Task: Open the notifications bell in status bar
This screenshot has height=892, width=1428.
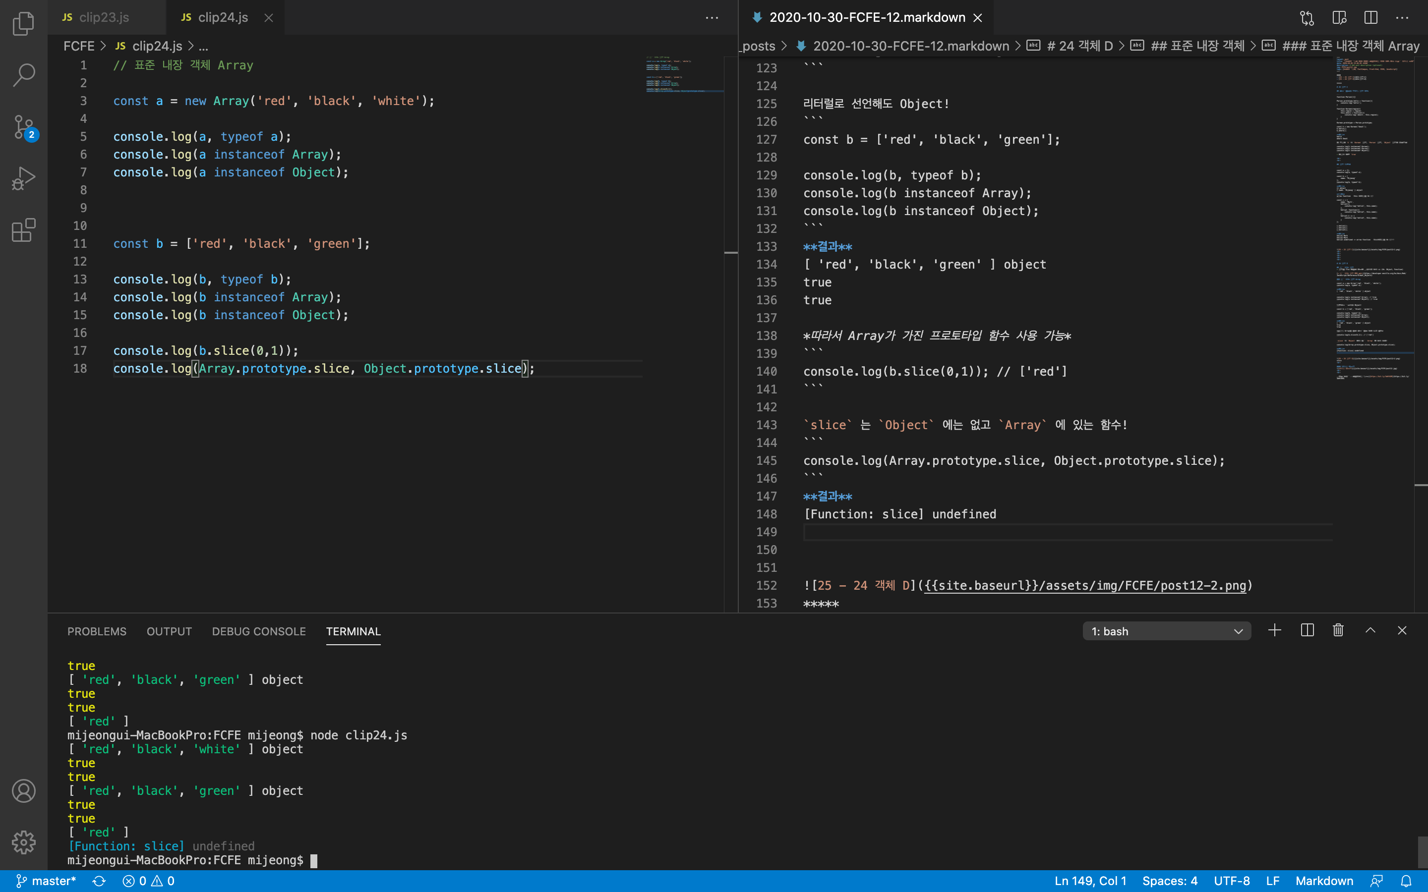Action: pos(1406,881)
